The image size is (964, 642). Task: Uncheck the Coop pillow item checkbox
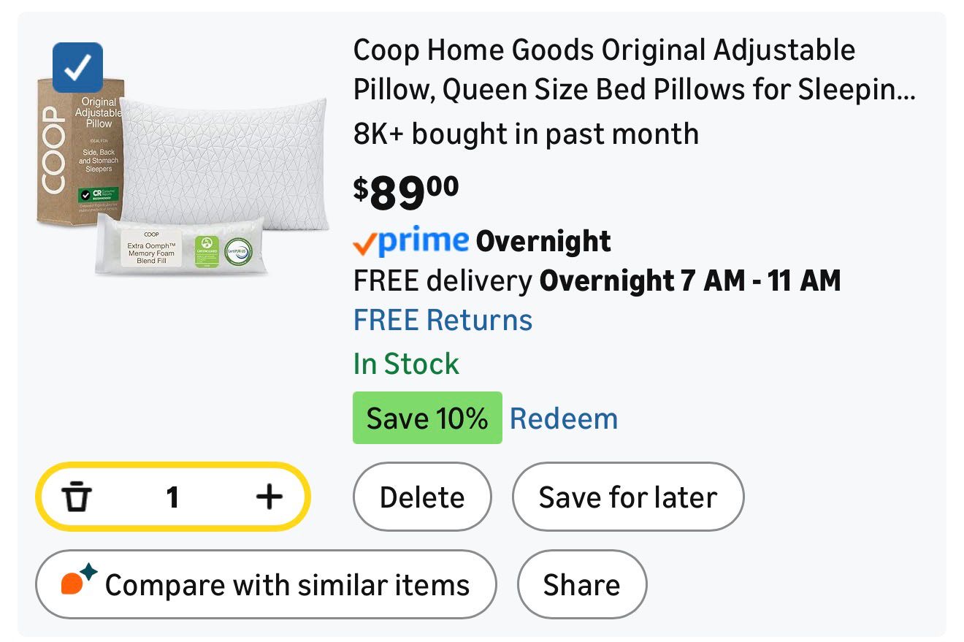coord(77,67)
